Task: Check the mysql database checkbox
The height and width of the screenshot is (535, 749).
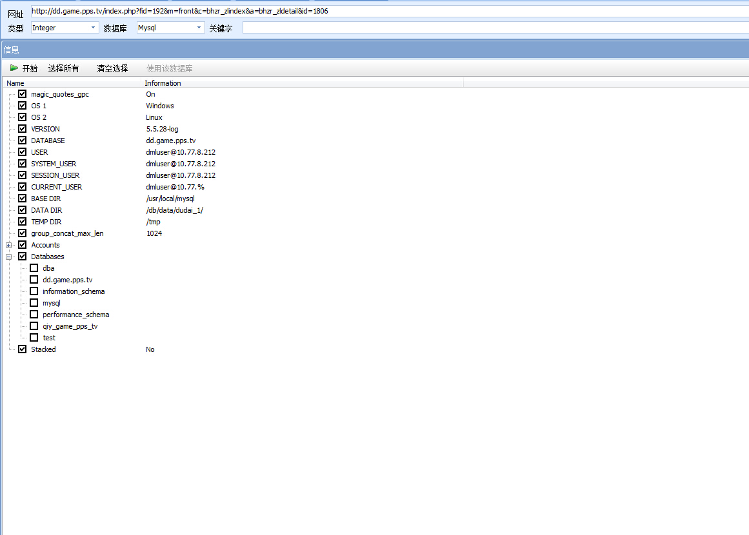Action: click(x=34, y=302)
